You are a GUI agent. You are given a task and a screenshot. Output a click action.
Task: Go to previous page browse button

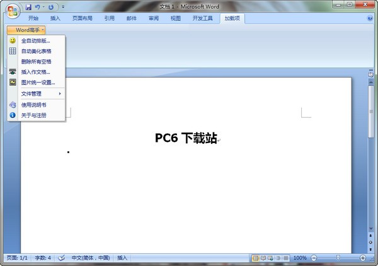(x=370, y=236)
